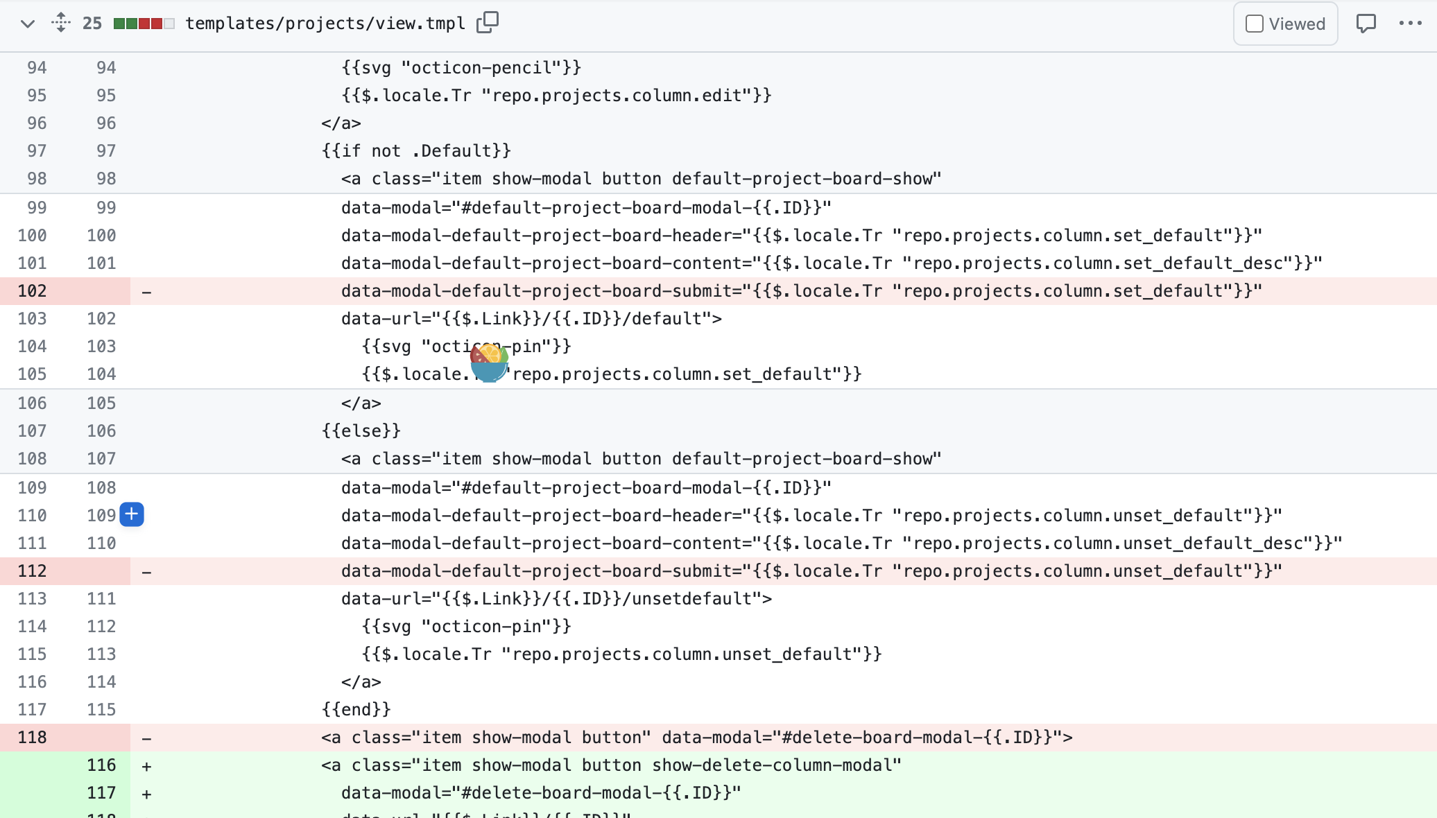Open the three-dot file options menu
Image resolution: width=1437 pixels, height=818 pixels.
(1410, 24)
